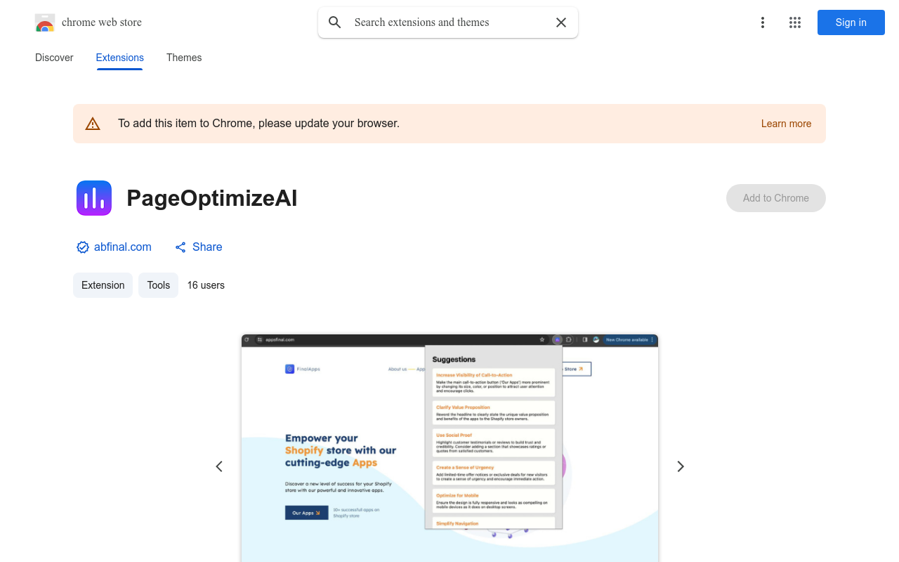Image resolution: width=899 pixels, height=562 pixels.
Task: Switch to the Discover tab
Action: [54, 58]
